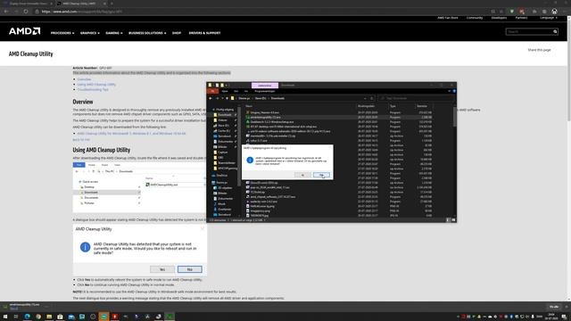
Task: Select the Administrer contextual tab in Explorer
Action: tap(265, 86)
